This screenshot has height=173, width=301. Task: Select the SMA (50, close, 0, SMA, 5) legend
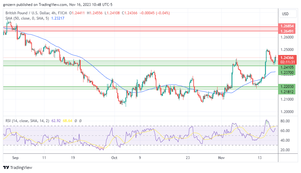27,18
